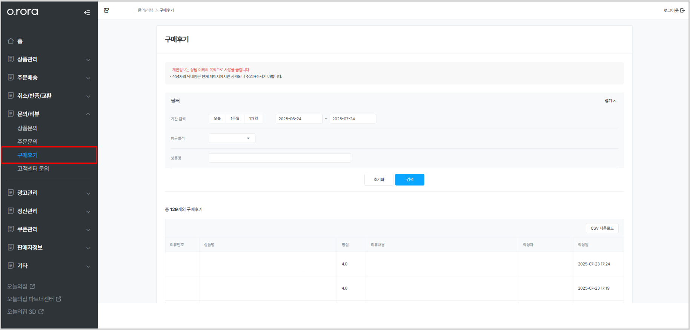Viewport: 690px width, 330px height.
Task: Click the blue 검색 button
Action: pyautogui.click(x=410, y=180)
